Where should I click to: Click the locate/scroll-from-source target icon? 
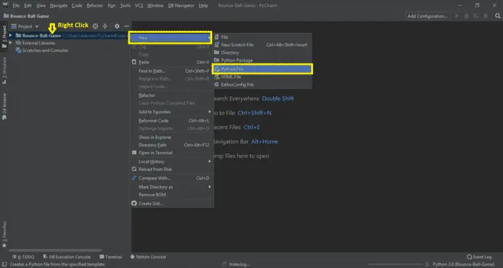point(96,26)
